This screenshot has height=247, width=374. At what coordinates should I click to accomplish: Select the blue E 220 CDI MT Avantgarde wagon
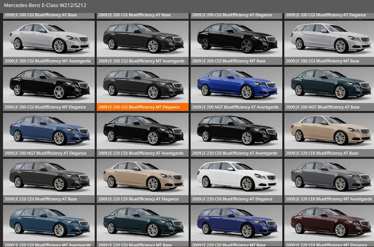pos(49,226)
